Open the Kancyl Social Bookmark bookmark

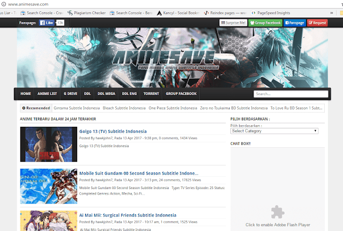(178, 13)
